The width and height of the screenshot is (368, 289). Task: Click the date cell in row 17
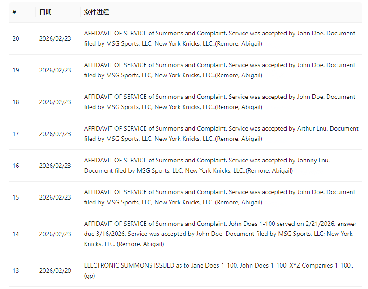point(55,134)
